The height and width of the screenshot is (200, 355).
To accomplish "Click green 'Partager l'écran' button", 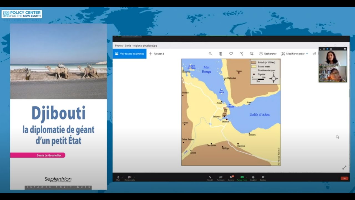I will [242, 178].
